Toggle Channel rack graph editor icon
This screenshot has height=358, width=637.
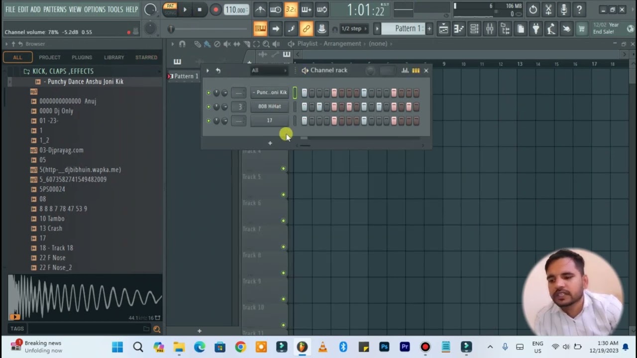click(x=405, y=71)
